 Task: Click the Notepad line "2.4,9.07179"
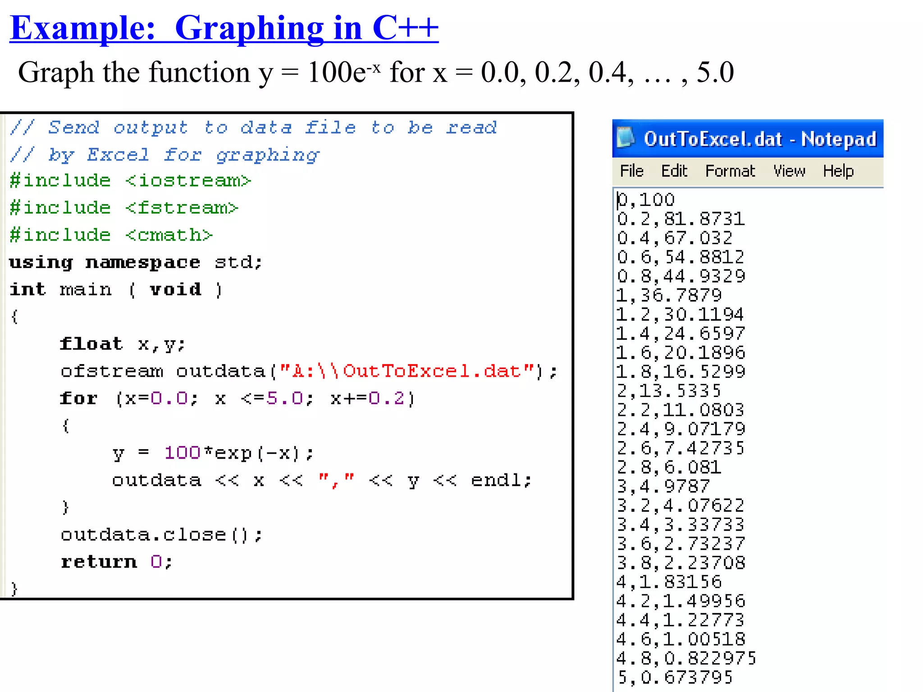(x=681, y=429)
